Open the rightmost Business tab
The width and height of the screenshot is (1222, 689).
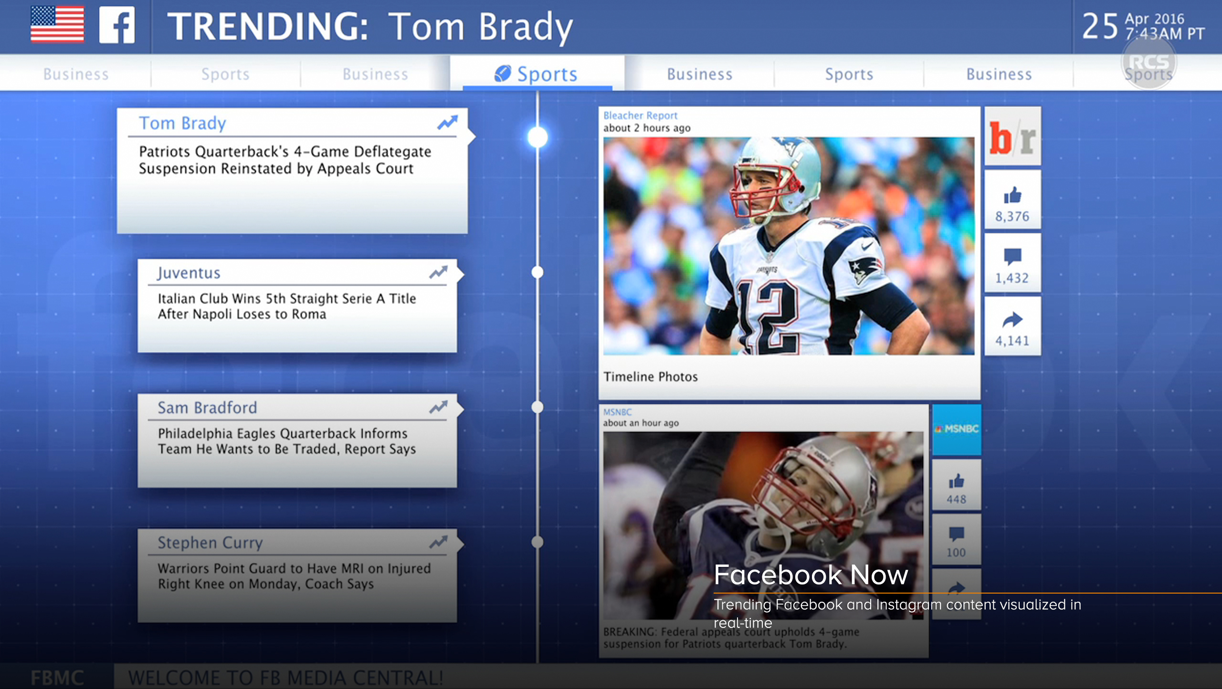tap(999, 74)
